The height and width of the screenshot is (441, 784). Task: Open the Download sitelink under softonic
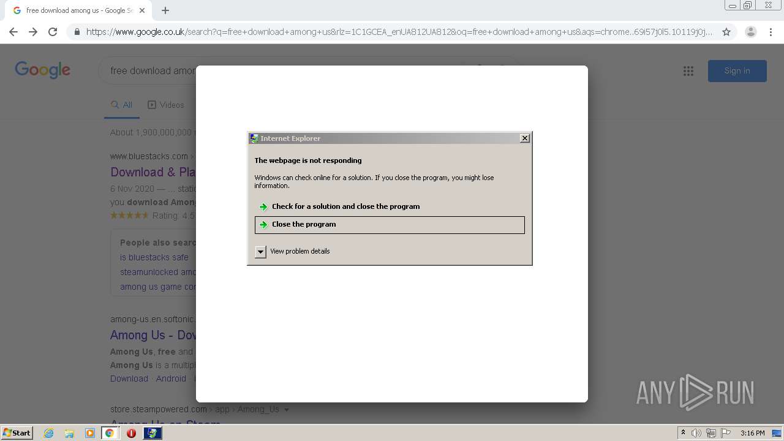[x=129, y=379]
